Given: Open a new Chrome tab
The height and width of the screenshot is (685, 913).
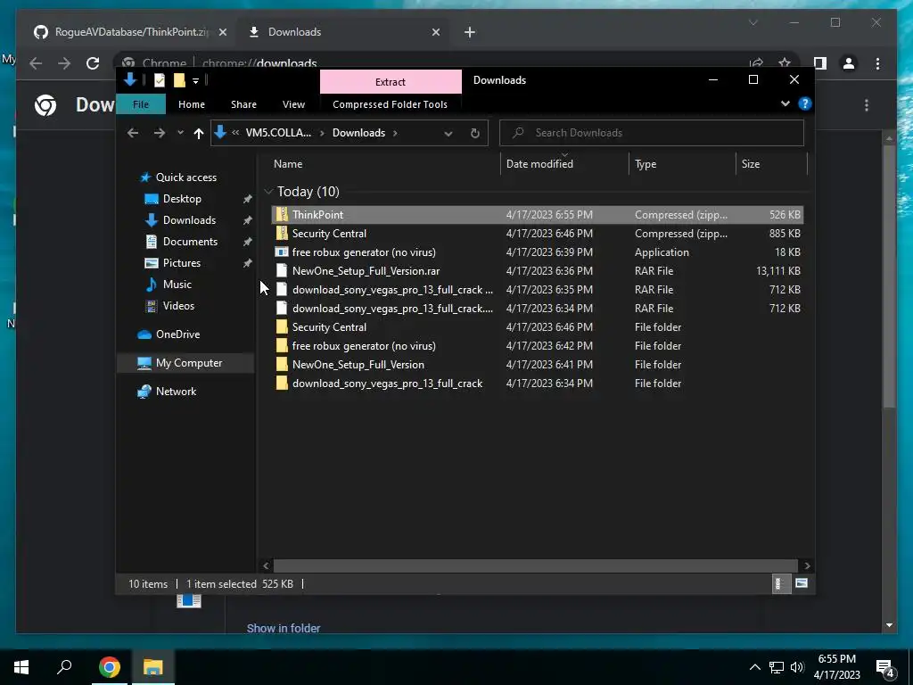Looking at the screenshot, I should pyautogui.click(x=470, y=32).
